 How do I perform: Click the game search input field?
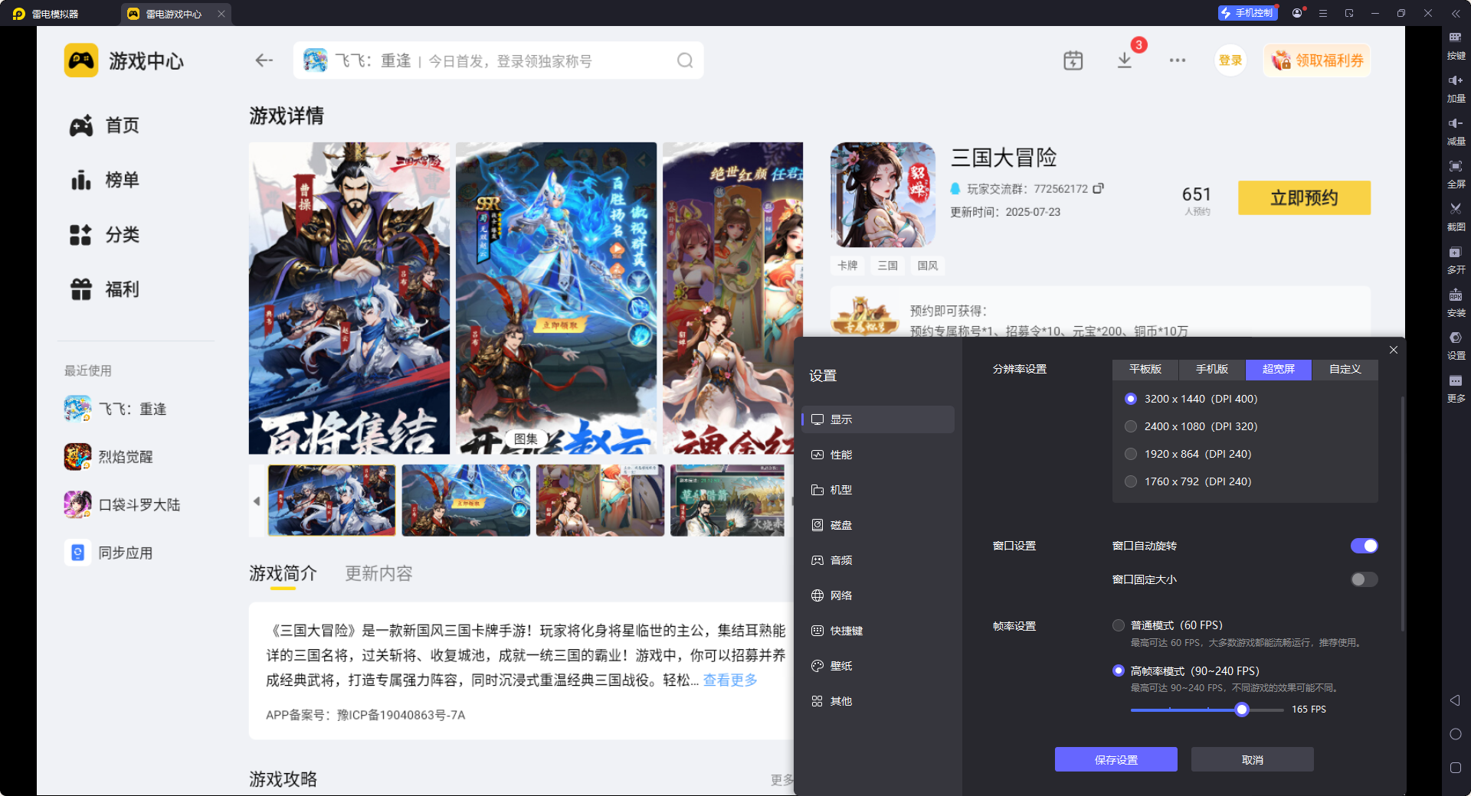pos(498,60)
